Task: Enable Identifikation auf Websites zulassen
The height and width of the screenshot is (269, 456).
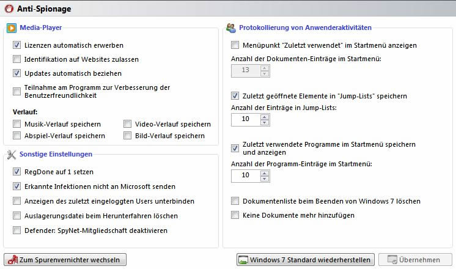Action: 17,59
